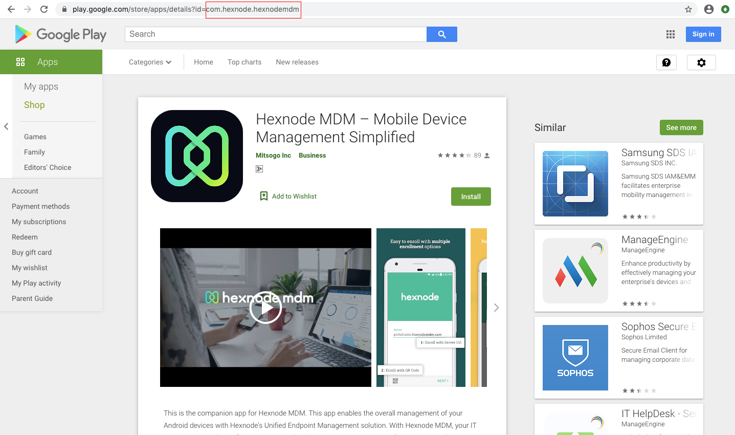Click Samsung SDS INC. developer name
This screenshot has width=735, height=435.
pos(649,163)
